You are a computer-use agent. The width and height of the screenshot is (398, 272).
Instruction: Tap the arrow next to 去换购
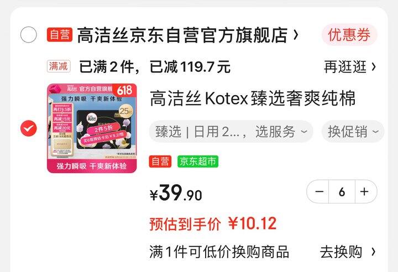[373, 252]
